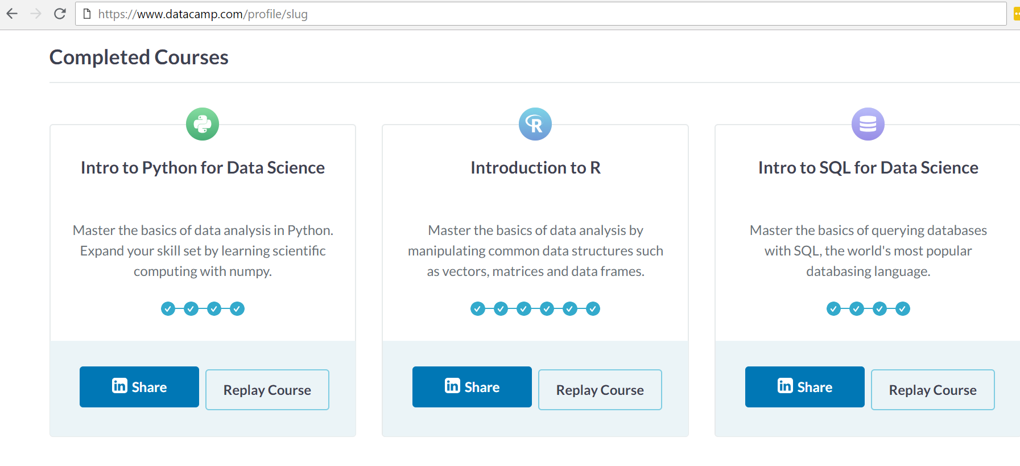This screenshot has width=1020, height=466.
Task: Click the browser forward arrow
Action: point(36,14)
